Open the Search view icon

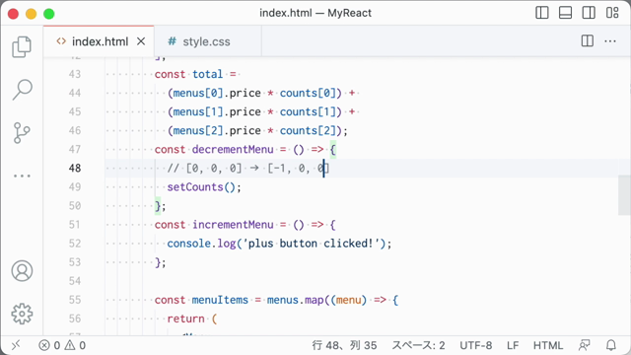pyautogui.click(x=22, y=90)
